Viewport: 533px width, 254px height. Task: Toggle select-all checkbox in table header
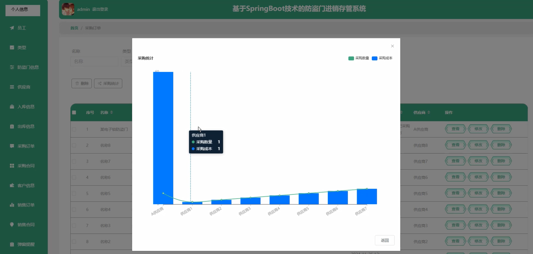74,113
